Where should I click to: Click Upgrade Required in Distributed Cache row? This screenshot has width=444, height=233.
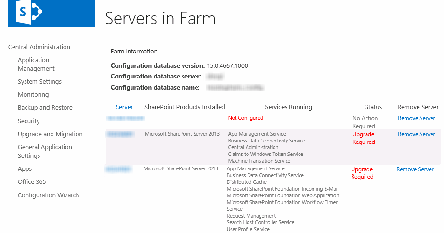coord(362,173)
